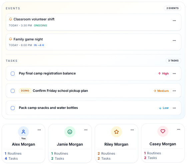Click the Pack camp snacks and water bottles title
The height and width of the screenshot is (165, 187).
(x=48, y=108)
